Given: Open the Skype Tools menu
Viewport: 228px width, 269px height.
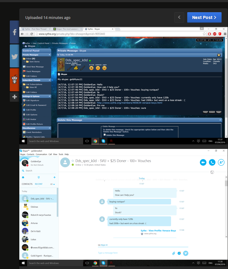Looking at the screenshot, I should (61, 154).
